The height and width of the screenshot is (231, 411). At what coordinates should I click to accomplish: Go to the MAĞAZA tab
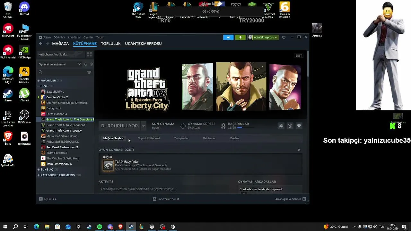pos(60,43)
